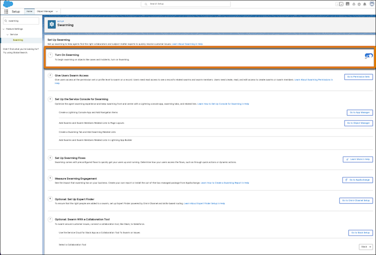
Task: Click the Salesforce cloud logo
Action: (x=8, y=4)
